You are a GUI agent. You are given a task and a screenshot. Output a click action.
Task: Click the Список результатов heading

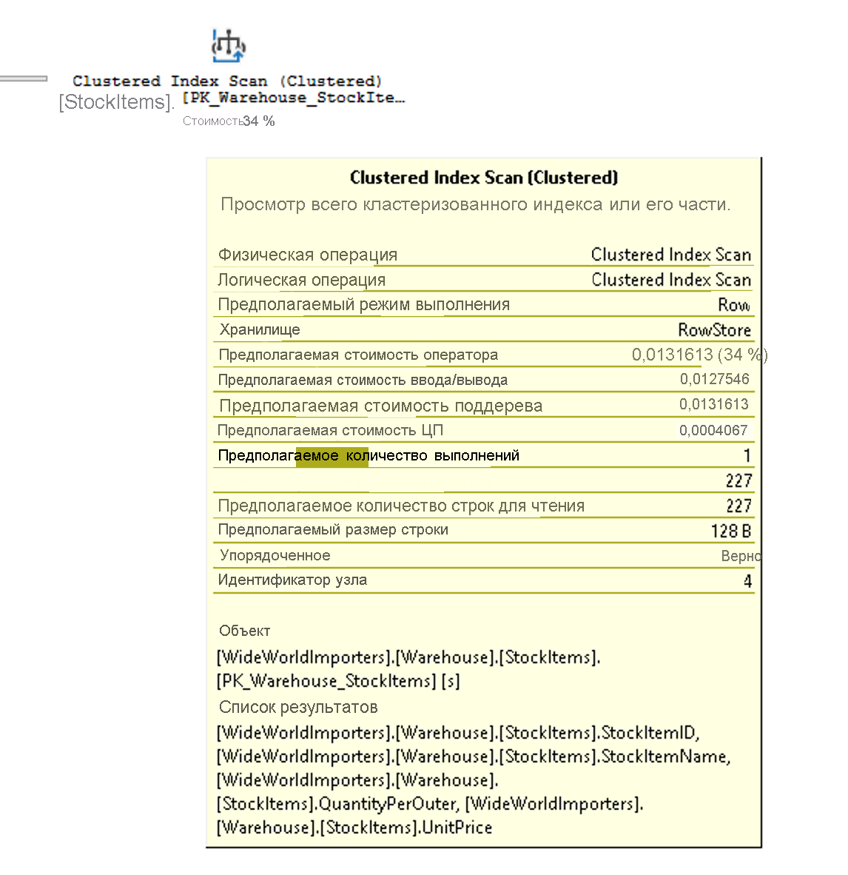coord(298,707)
